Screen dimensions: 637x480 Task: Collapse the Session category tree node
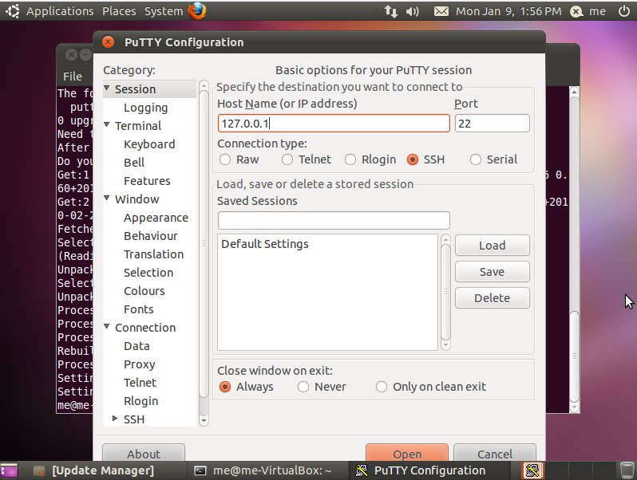pos(107,88)
